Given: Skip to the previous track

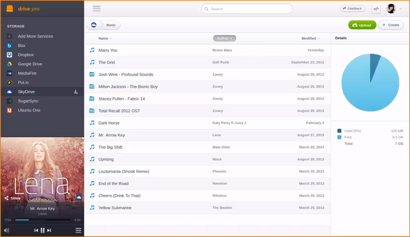Looking at the screenshot, I should point(36,230).
